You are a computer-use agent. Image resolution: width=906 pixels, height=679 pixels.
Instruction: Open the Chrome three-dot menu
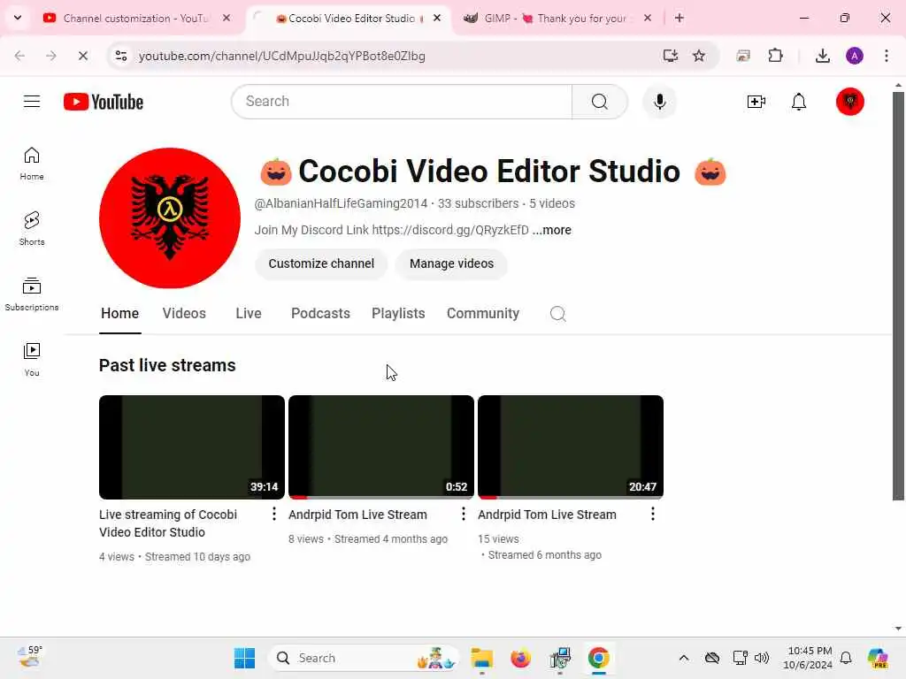[x=886, y=56]
